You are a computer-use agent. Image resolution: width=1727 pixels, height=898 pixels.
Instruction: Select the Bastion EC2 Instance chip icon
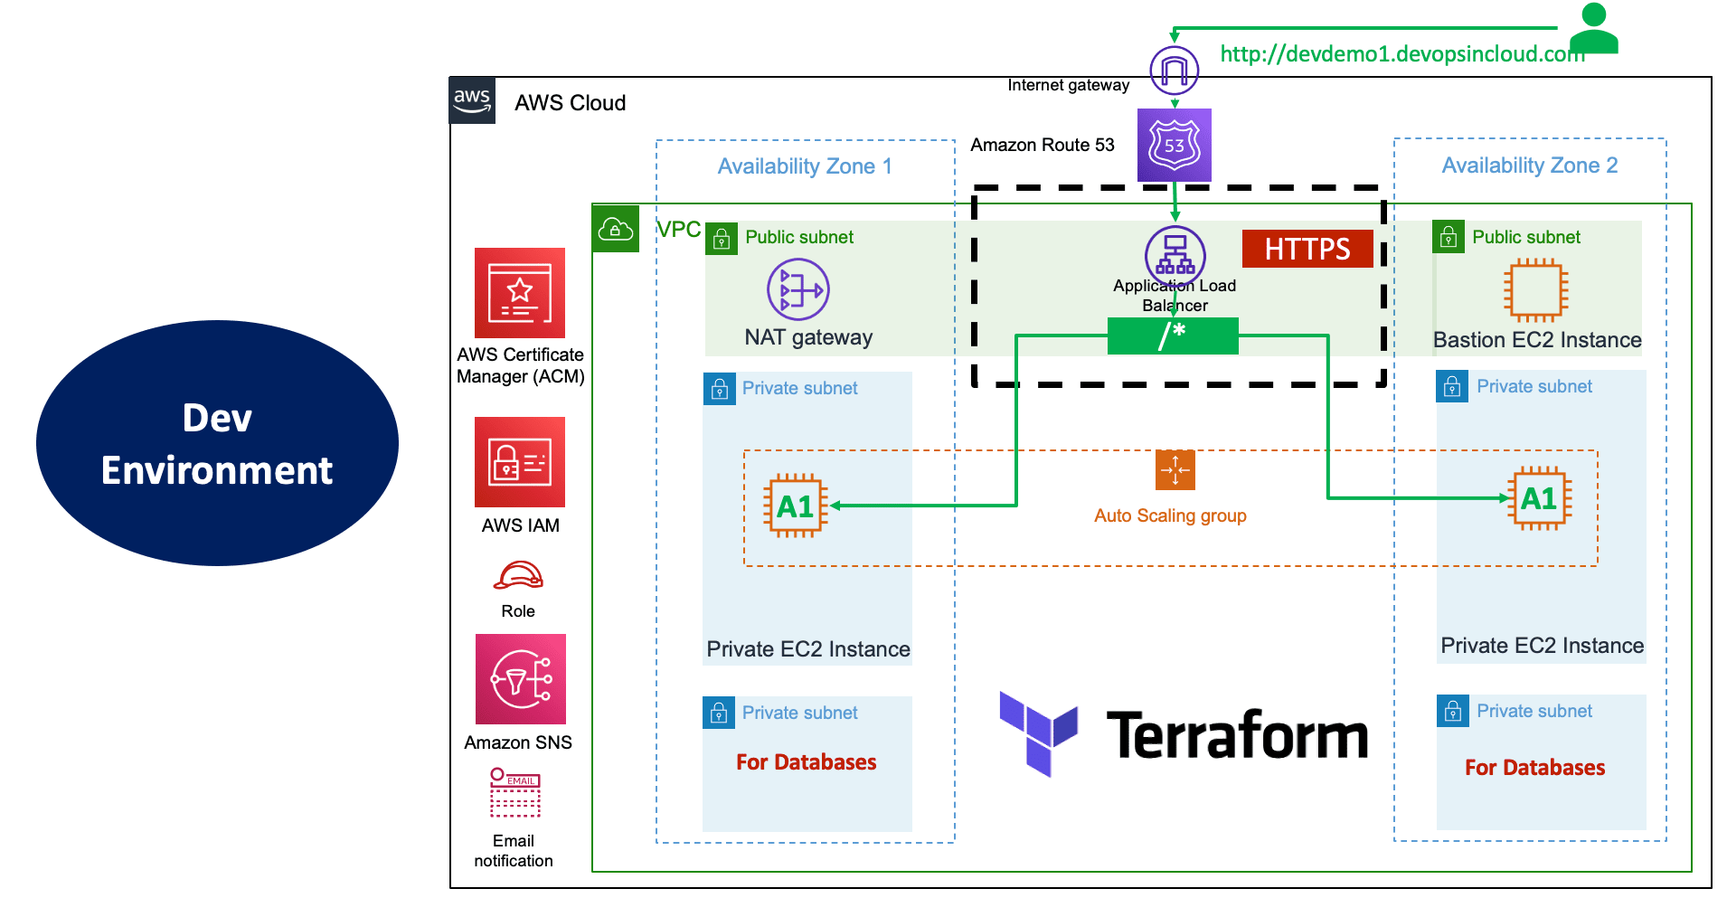tap(1535, 290)
